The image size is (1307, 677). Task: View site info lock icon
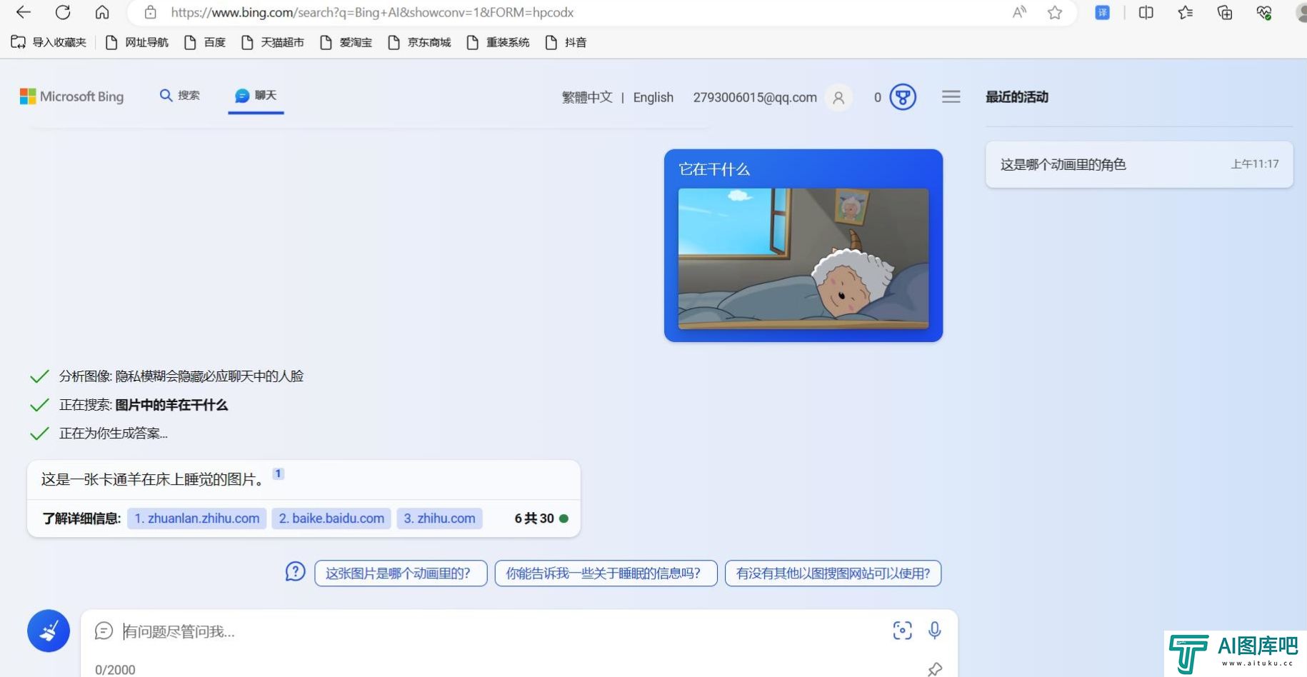[x=150, y=12]
